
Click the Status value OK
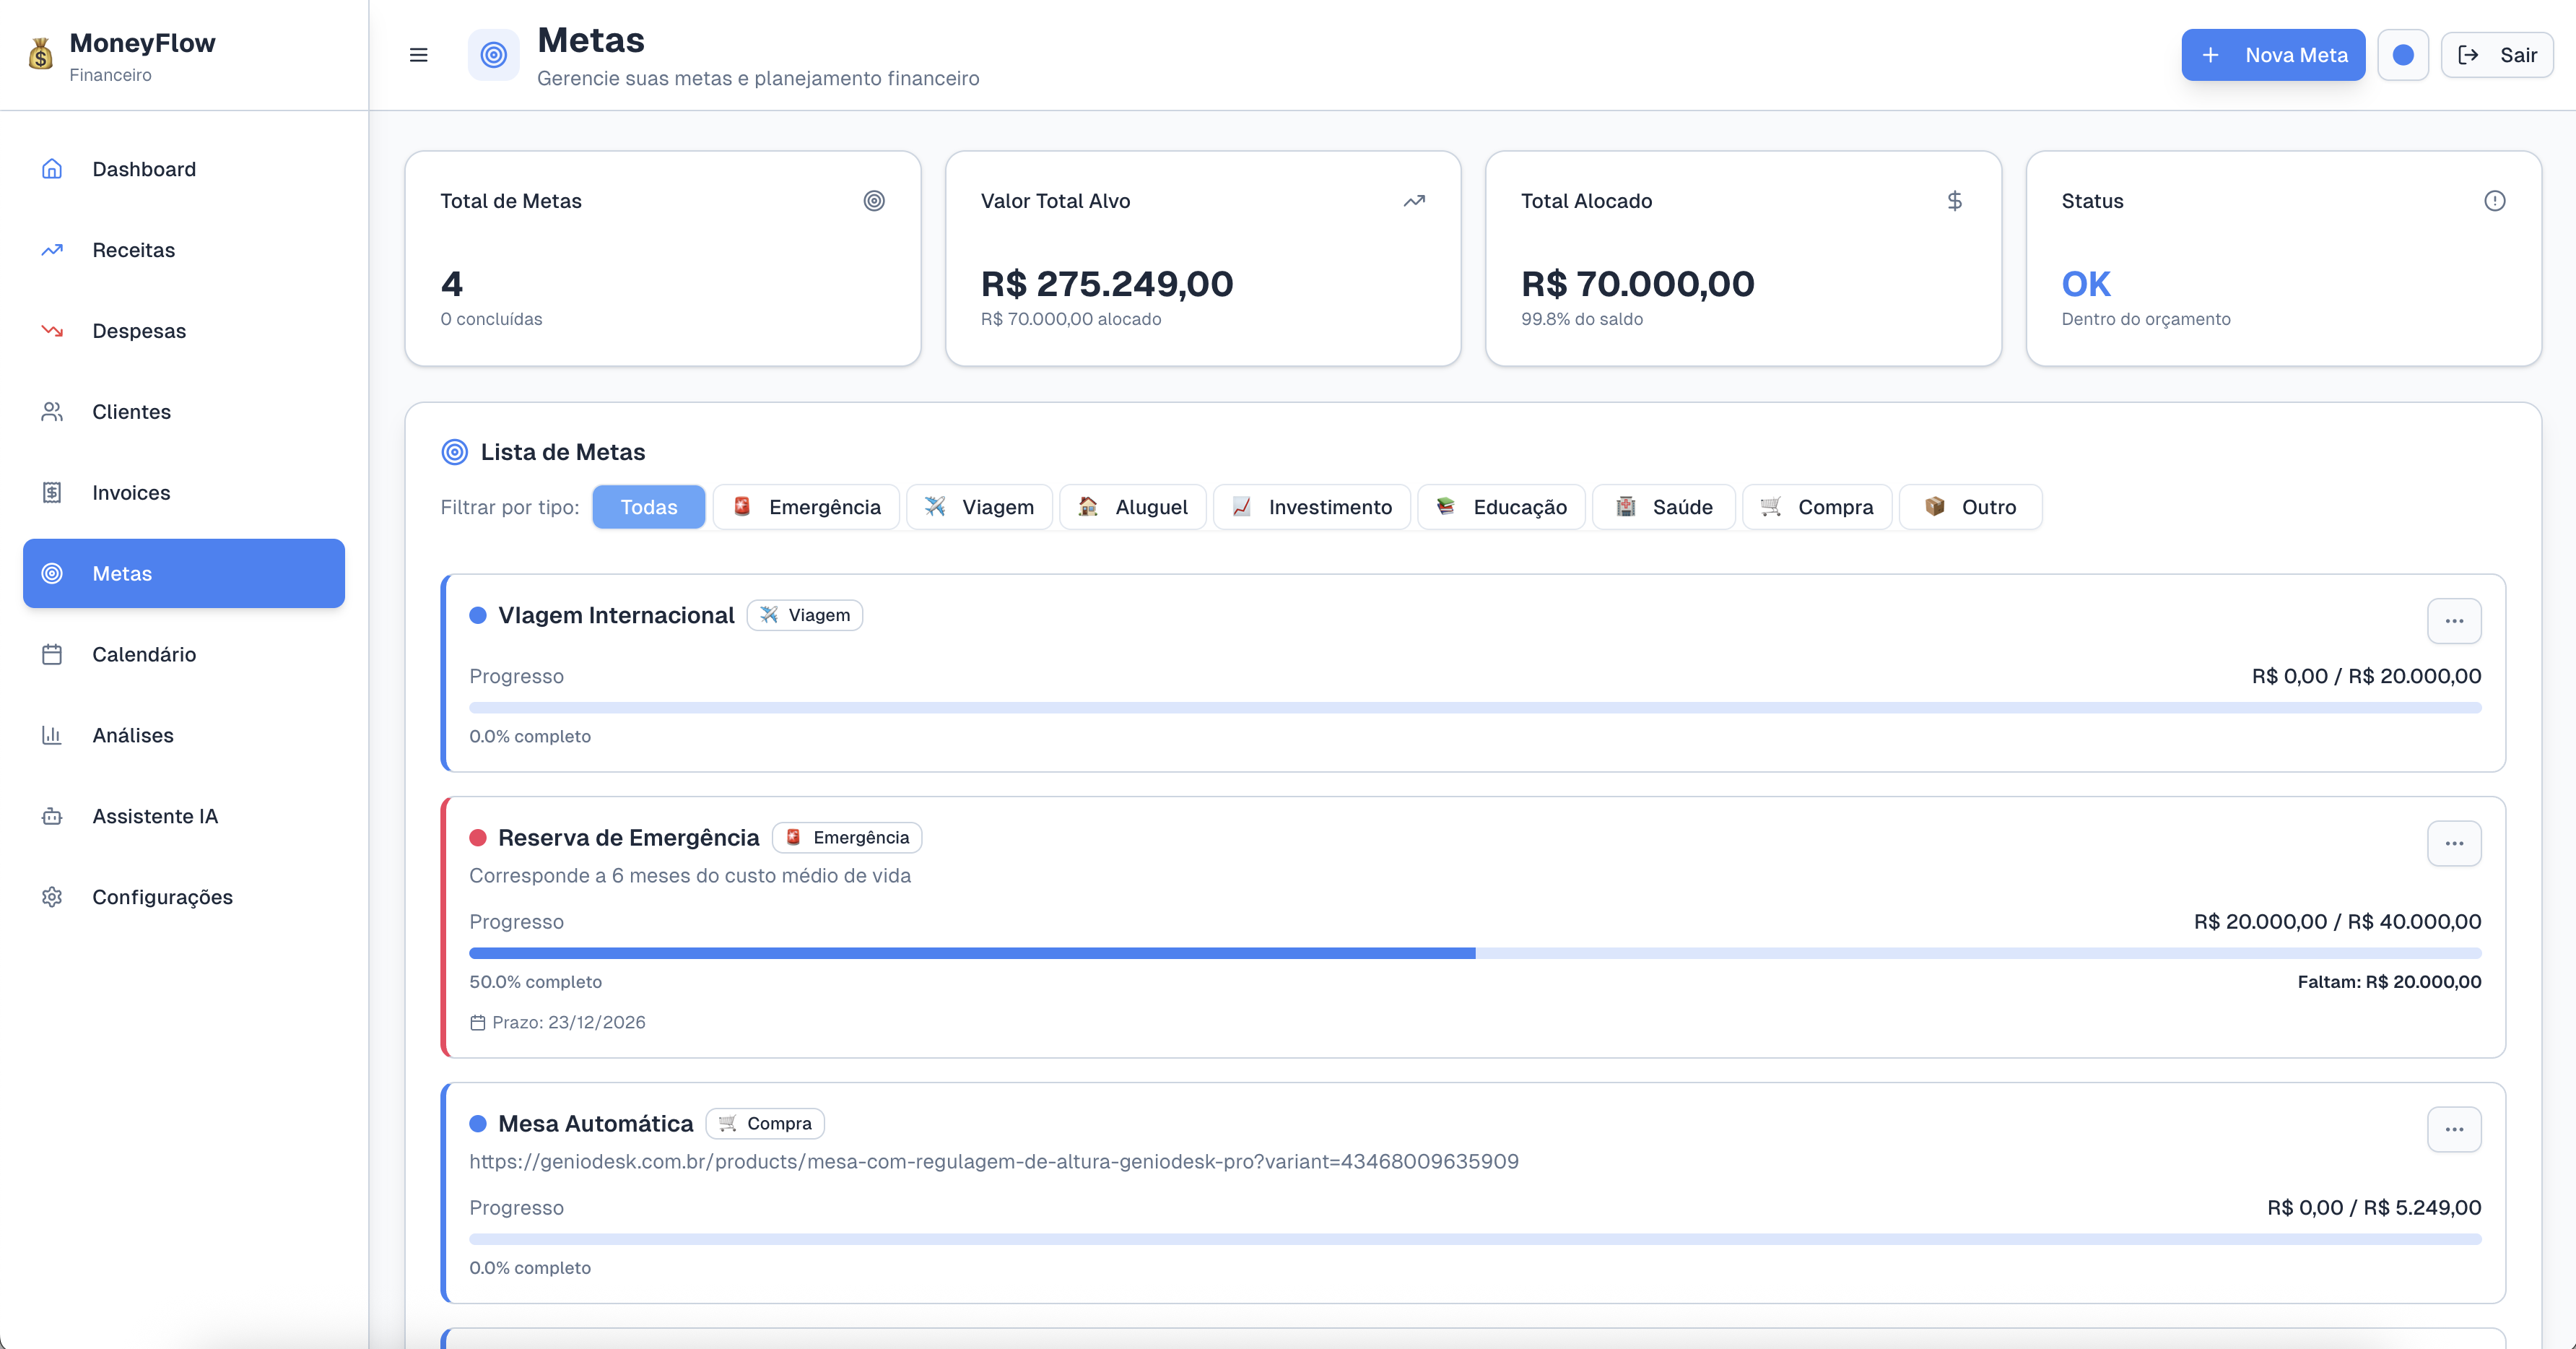coord(2086,284)
